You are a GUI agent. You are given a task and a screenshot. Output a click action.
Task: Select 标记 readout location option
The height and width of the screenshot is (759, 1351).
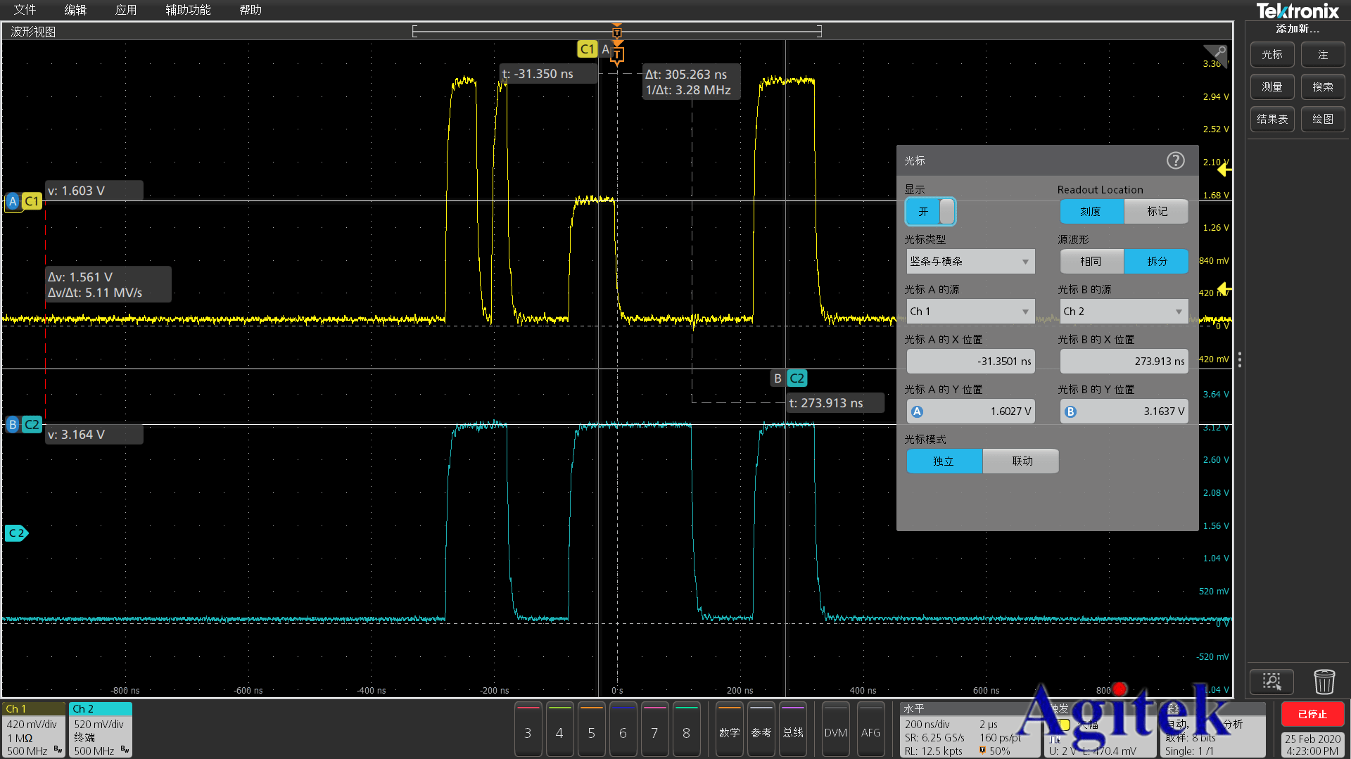point(1156,212)
